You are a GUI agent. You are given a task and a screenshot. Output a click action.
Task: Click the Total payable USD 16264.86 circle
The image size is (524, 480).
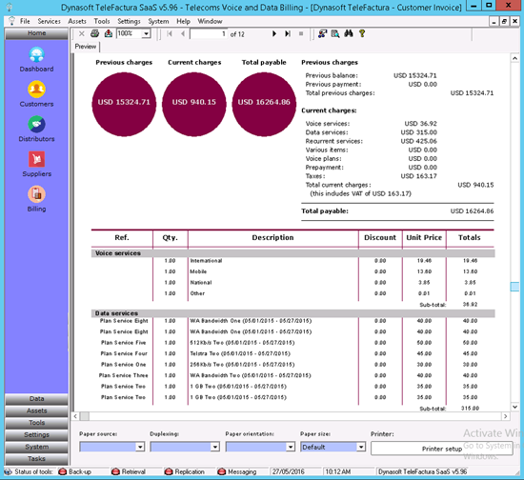[x=264, y=104]
